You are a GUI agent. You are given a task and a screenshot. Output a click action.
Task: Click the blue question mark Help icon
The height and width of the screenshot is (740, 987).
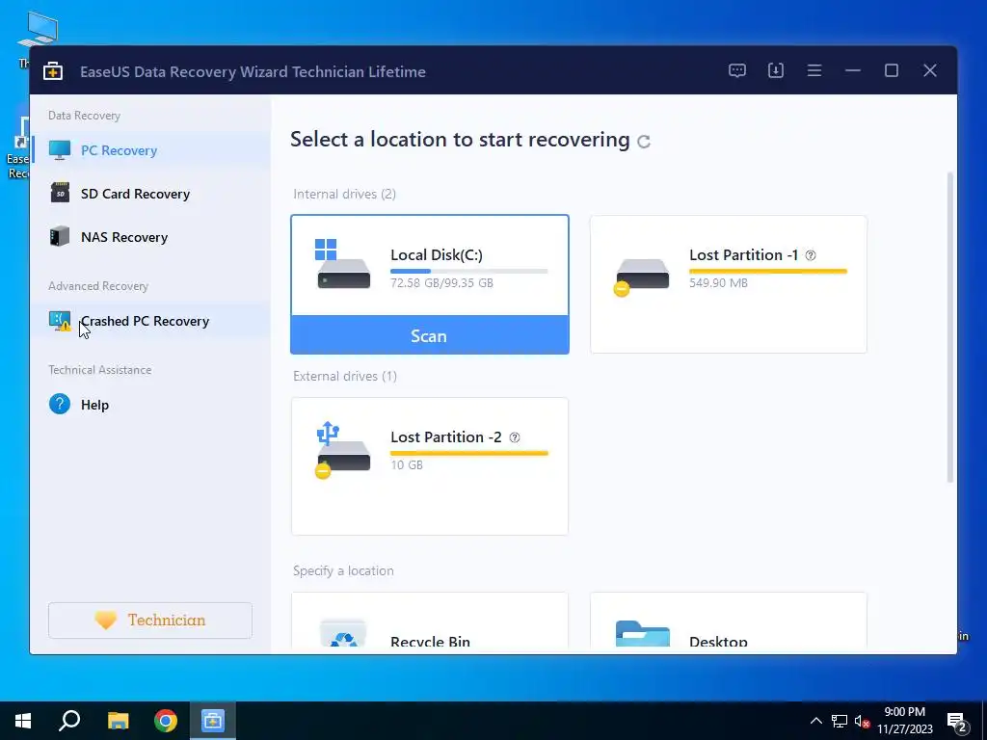(60, 404)
